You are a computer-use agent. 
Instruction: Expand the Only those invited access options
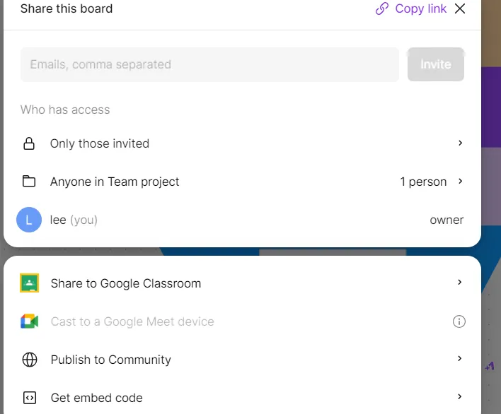(460, 143)
